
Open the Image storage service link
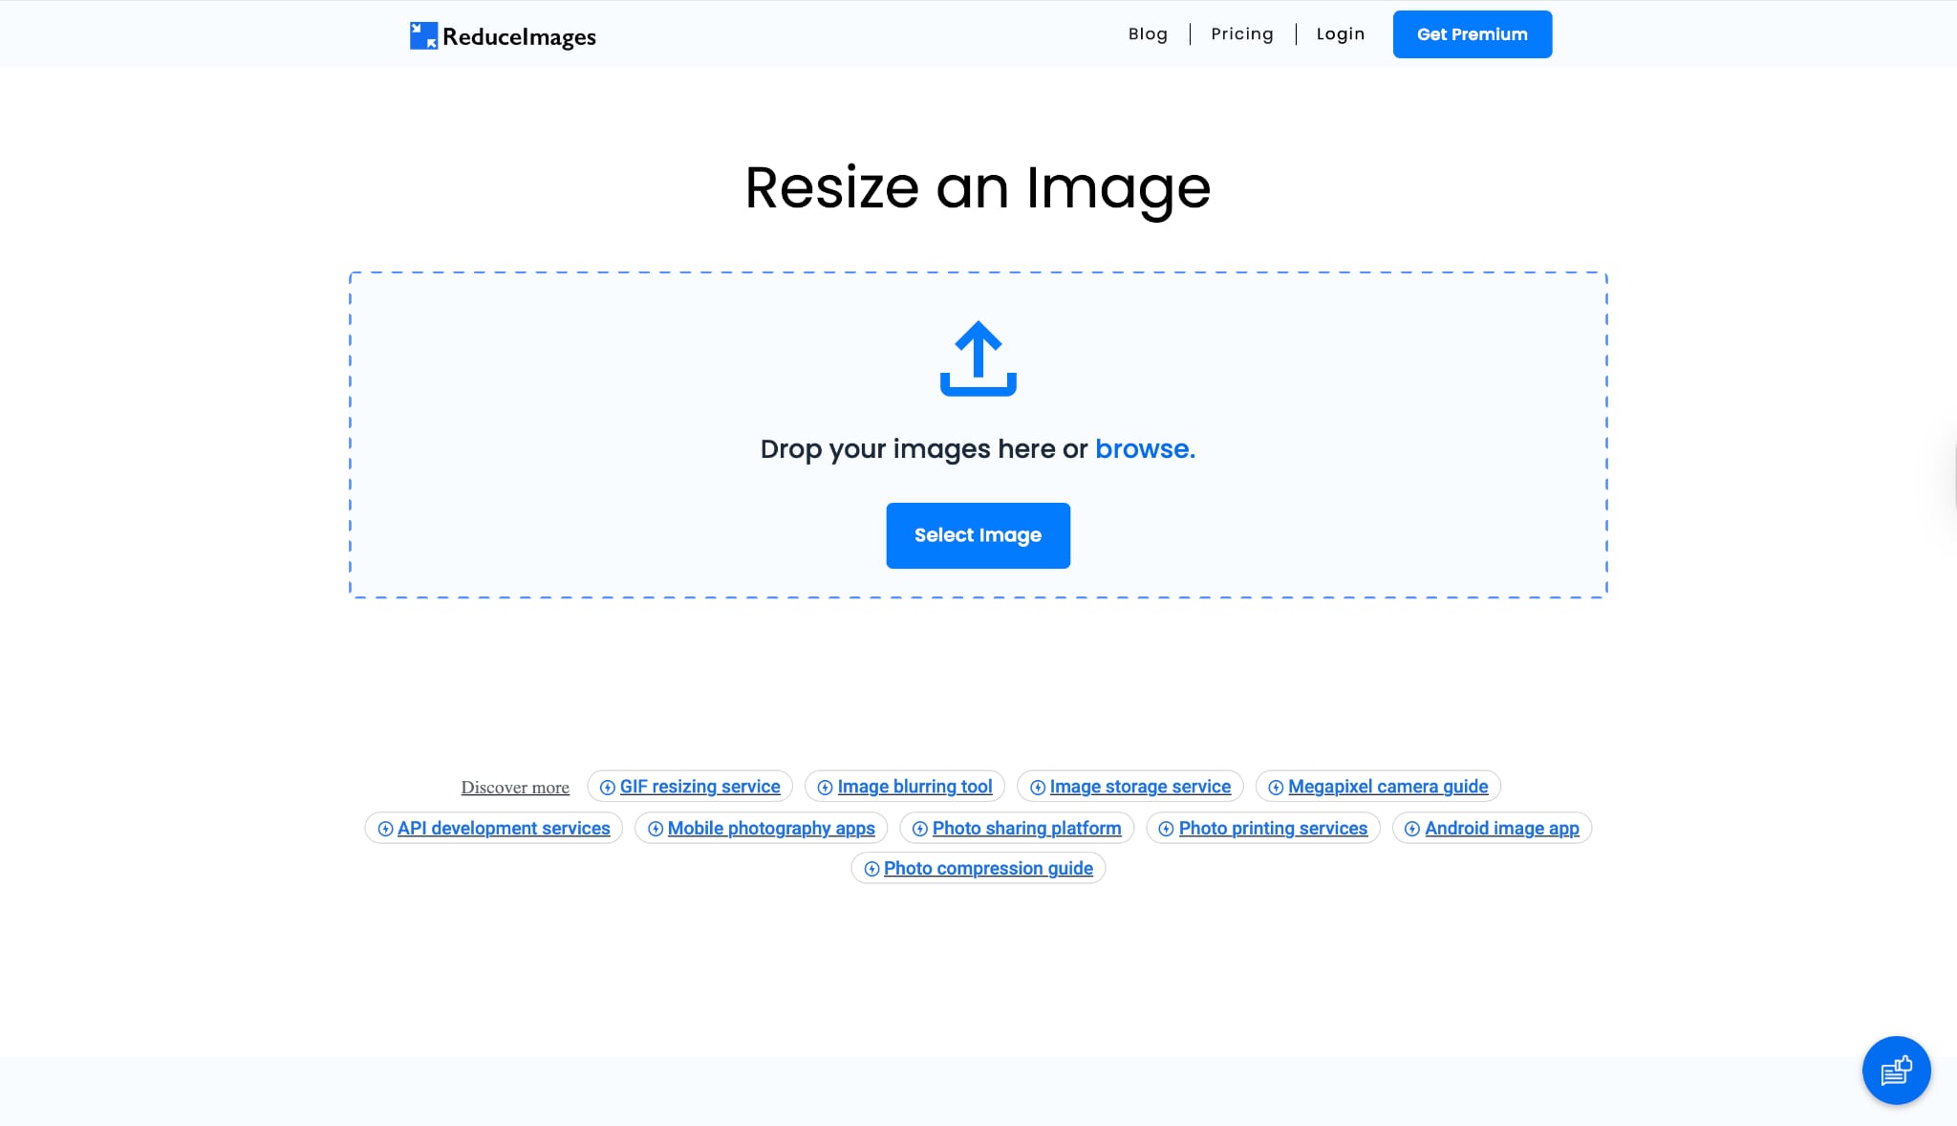[x=1140, y=787]
